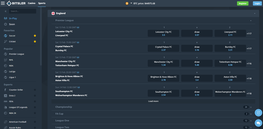This screenshot has width=263, height=129.
Task: Select Premier League in Popular list
Action: click(x=17, y=54)
